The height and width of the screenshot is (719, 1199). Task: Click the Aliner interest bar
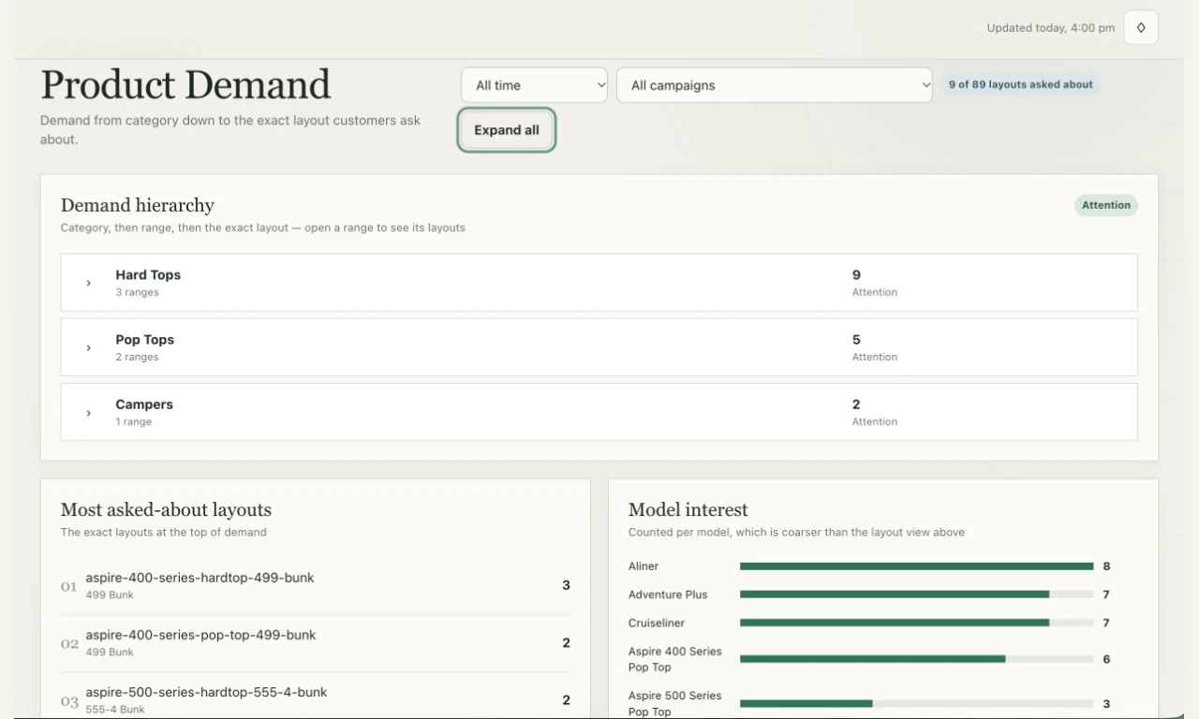point(916,566)
